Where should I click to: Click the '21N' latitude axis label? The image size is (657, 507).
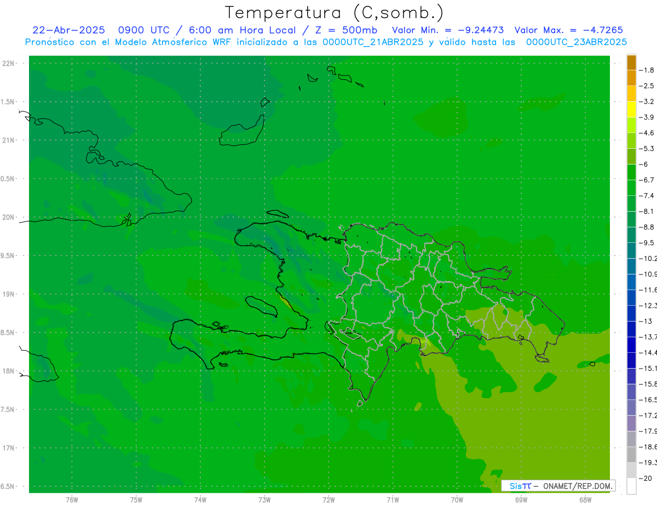8,141
